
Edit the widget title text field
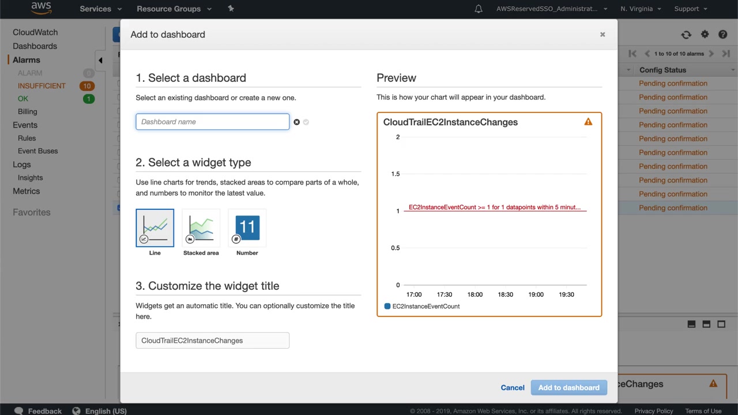212,341
